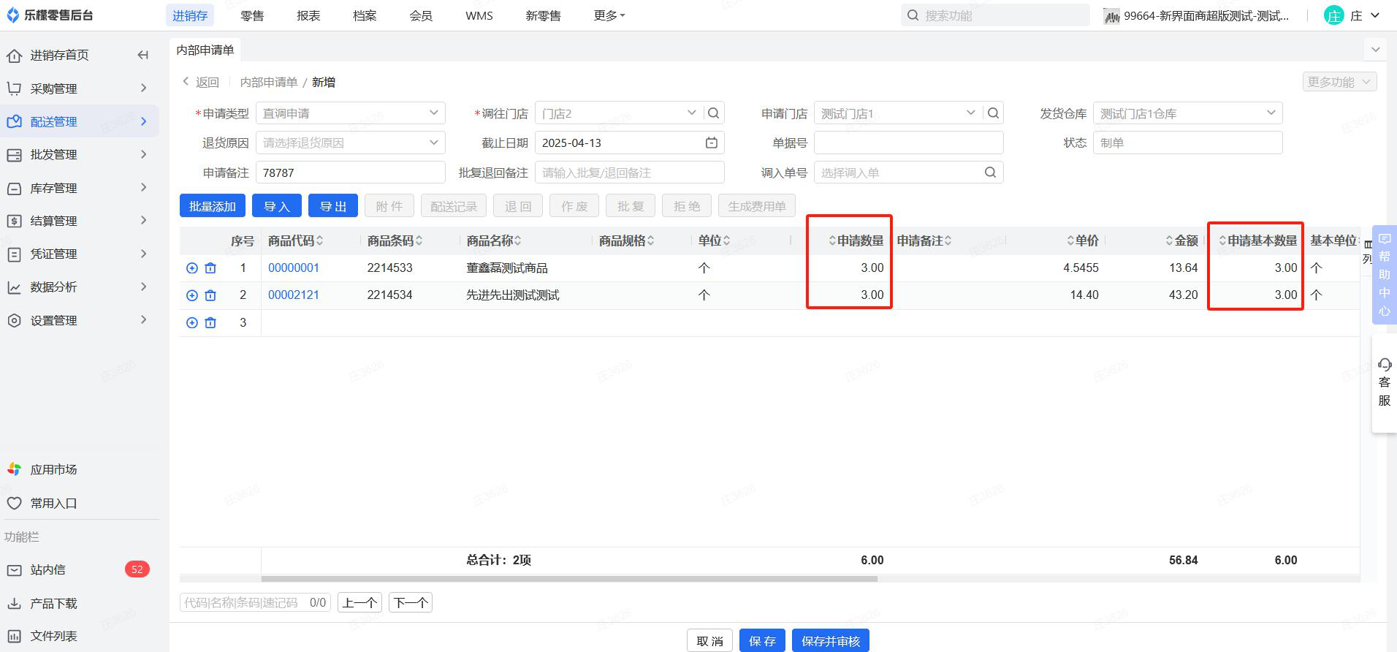Open the 客服 customer service icon
Screen dimensions: 1397x652
click(1384, 382)
